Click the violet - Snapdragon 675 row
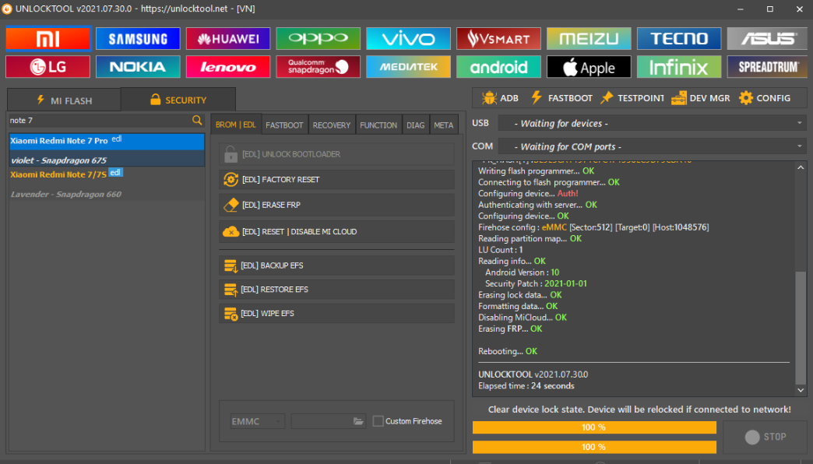 click(x=107, y=160)
